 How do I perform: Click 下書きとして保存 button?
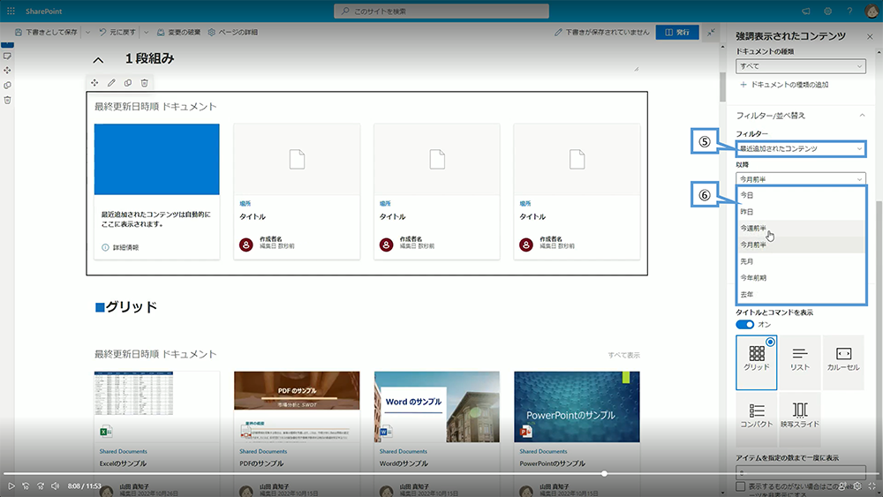tap(46, 33)
